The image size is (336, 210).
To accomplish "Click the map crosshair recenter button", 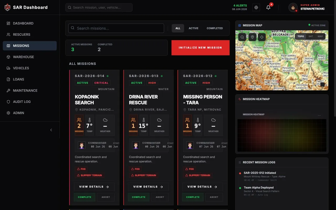I will point(262,37).
